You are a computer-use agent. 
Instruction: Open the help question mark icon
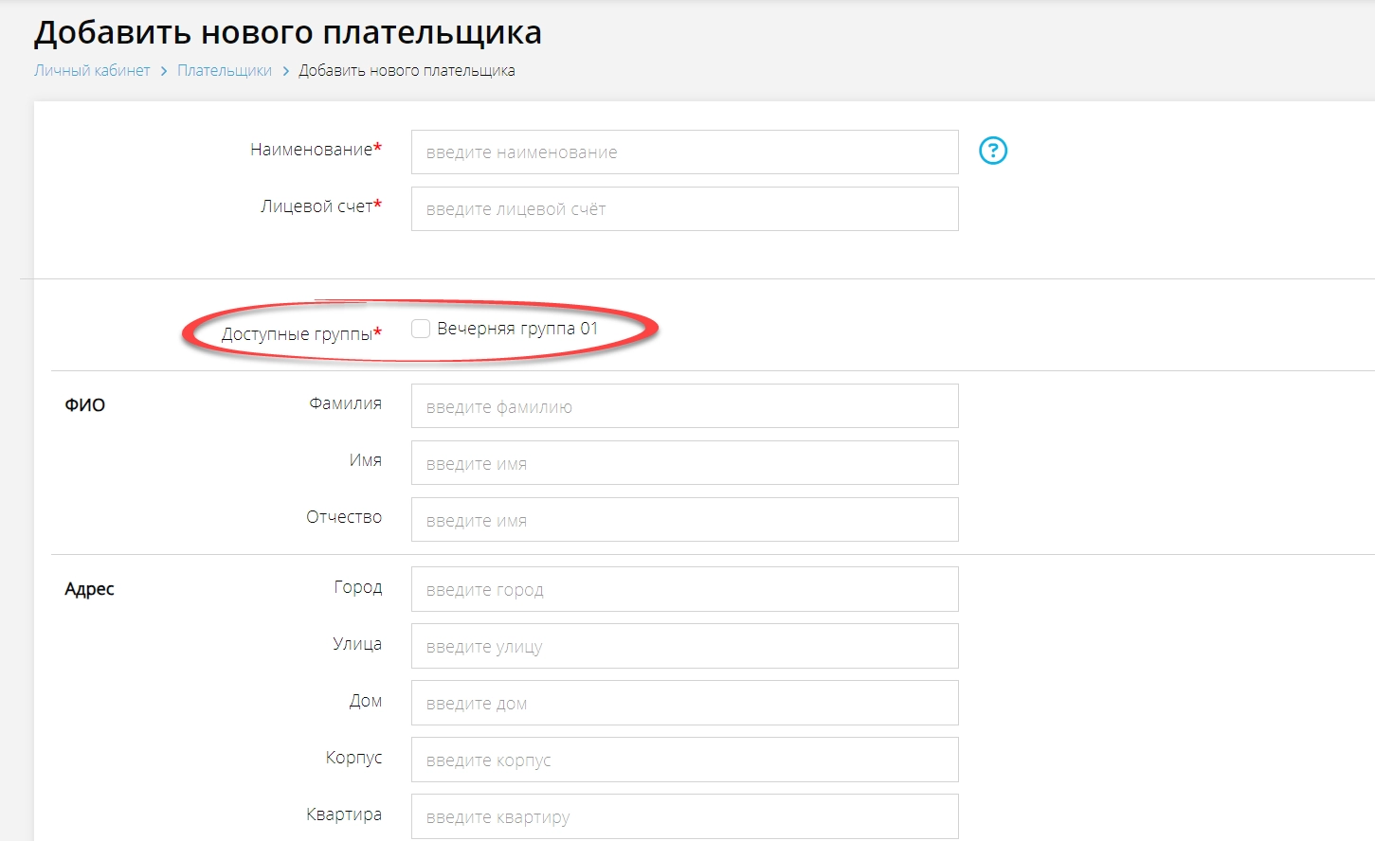(992, 151)
